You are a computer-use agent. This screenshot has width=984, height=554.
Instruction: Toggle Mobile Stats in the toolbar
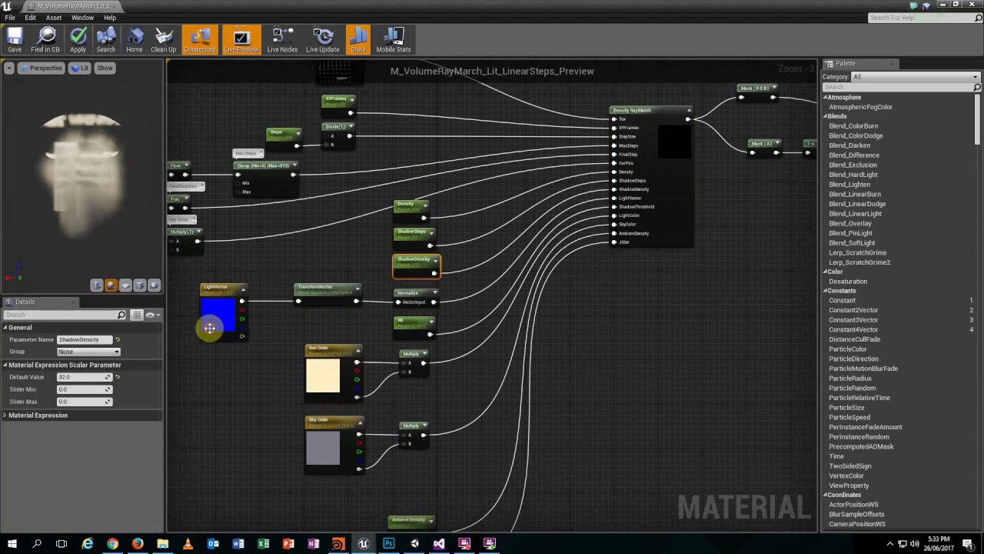(394, 40)
